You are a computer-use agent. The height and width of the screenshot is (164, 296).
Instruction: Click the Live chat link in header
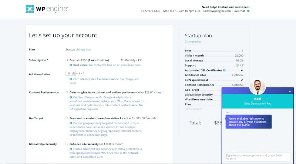click(239, 11)
